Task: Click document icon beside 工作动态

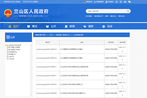Action: tap(8, 59)
